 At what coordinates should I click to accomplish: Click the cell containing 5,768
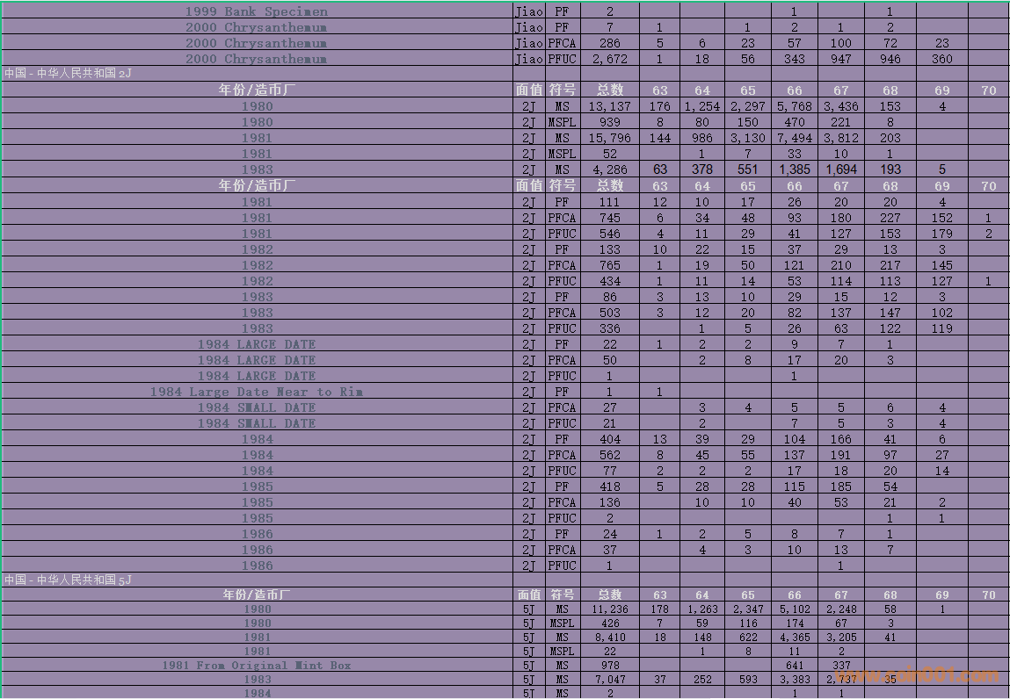pos(794,106)
